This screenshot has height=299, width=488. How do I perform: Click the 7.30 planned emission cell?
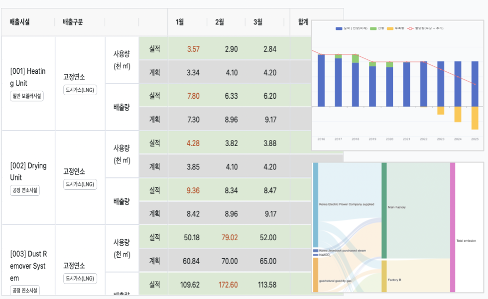tap(193, 120)
